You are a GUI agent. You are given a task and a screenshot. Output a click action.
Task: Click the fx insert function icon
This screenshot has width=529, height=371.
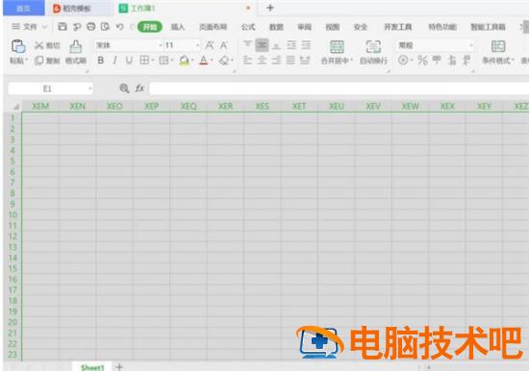[139, 88]
